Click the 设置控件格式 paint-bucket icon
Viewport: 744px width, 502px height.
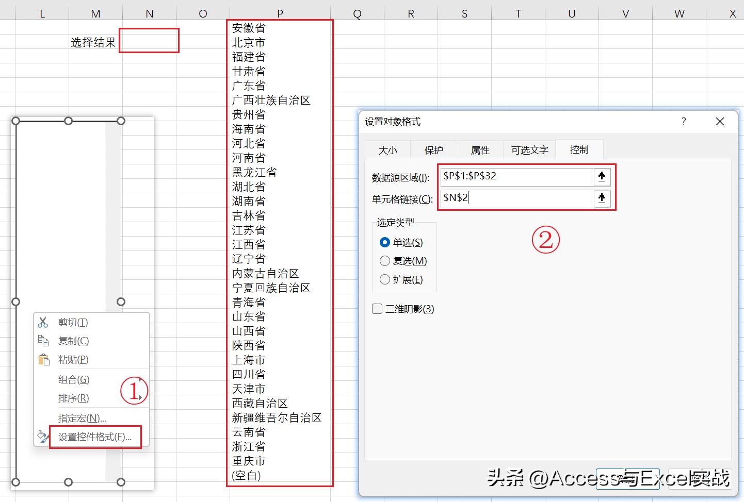point(43,436)
